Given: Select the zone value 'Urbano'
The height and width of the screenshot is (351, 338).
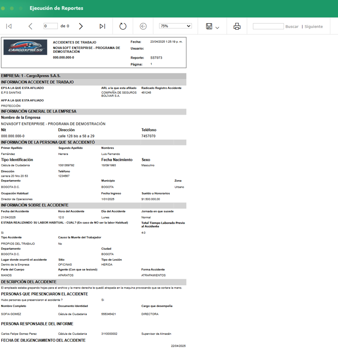Looking at the screenshot, I should click(x=179, y=187).
